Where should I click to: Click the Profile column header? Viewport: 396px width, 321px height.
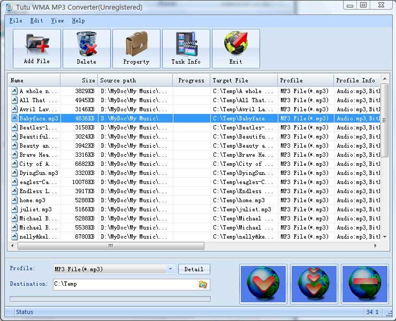pos(306,80)
